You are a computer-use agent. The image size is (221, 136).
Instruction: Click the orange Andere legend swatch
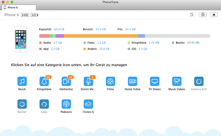(x=85, y=49)
